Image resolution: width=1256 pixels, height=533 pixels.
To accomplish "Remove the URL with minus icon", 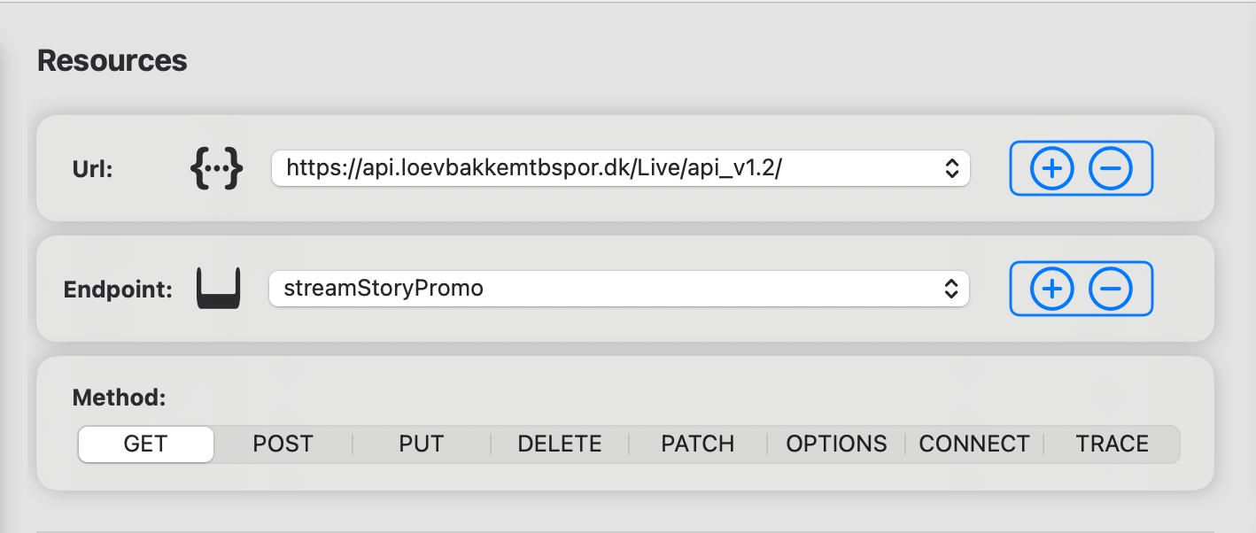I will coord(1110,168).
